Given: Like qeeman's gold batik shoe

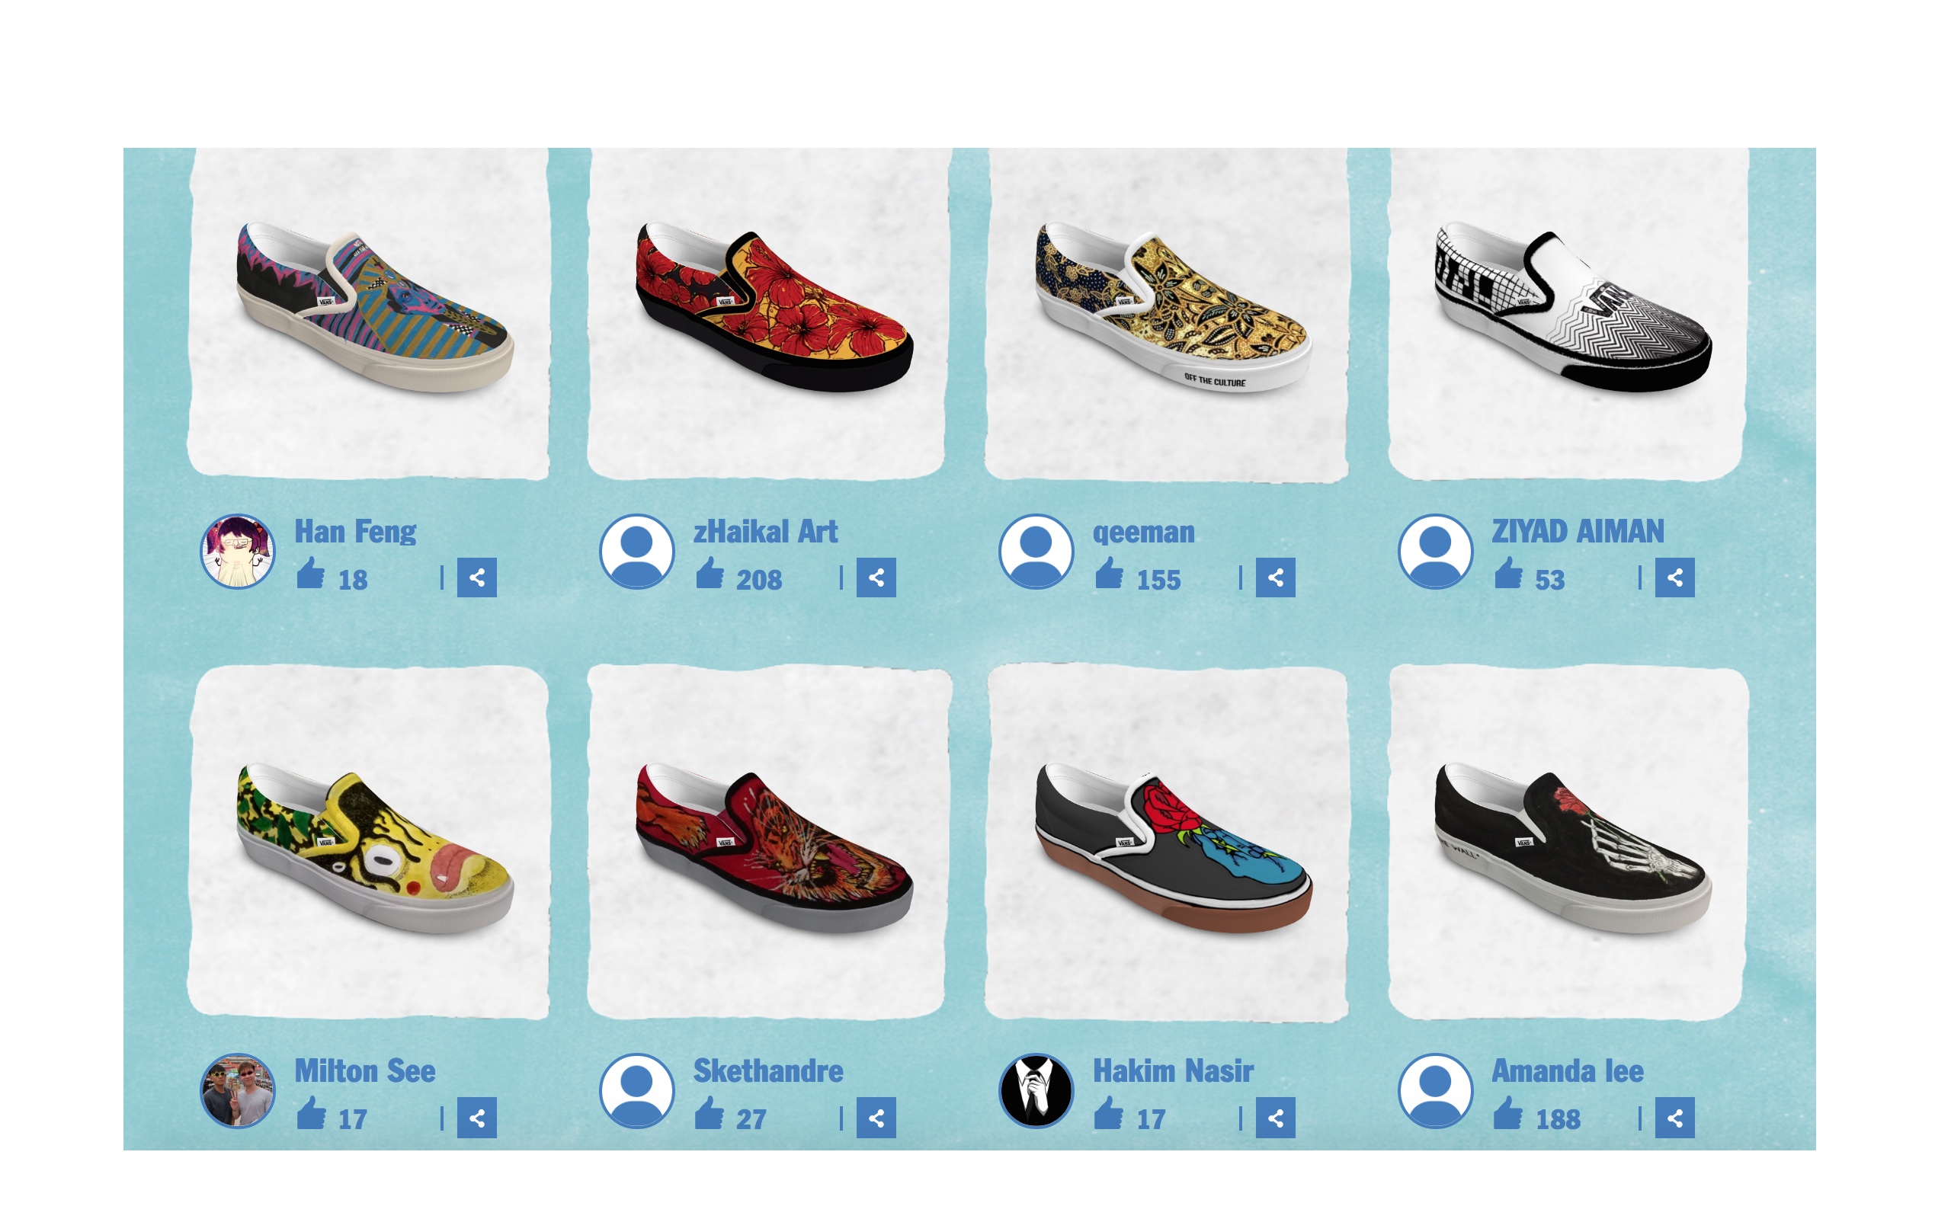Looking at the screenshot, I should [x=1109, y=573].
